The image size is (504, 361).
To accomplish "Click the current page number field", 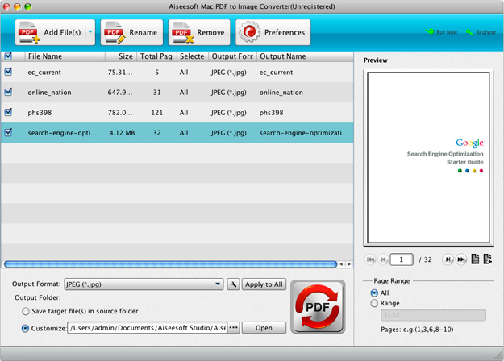I will pyautogui.click(x=401, y=259).
